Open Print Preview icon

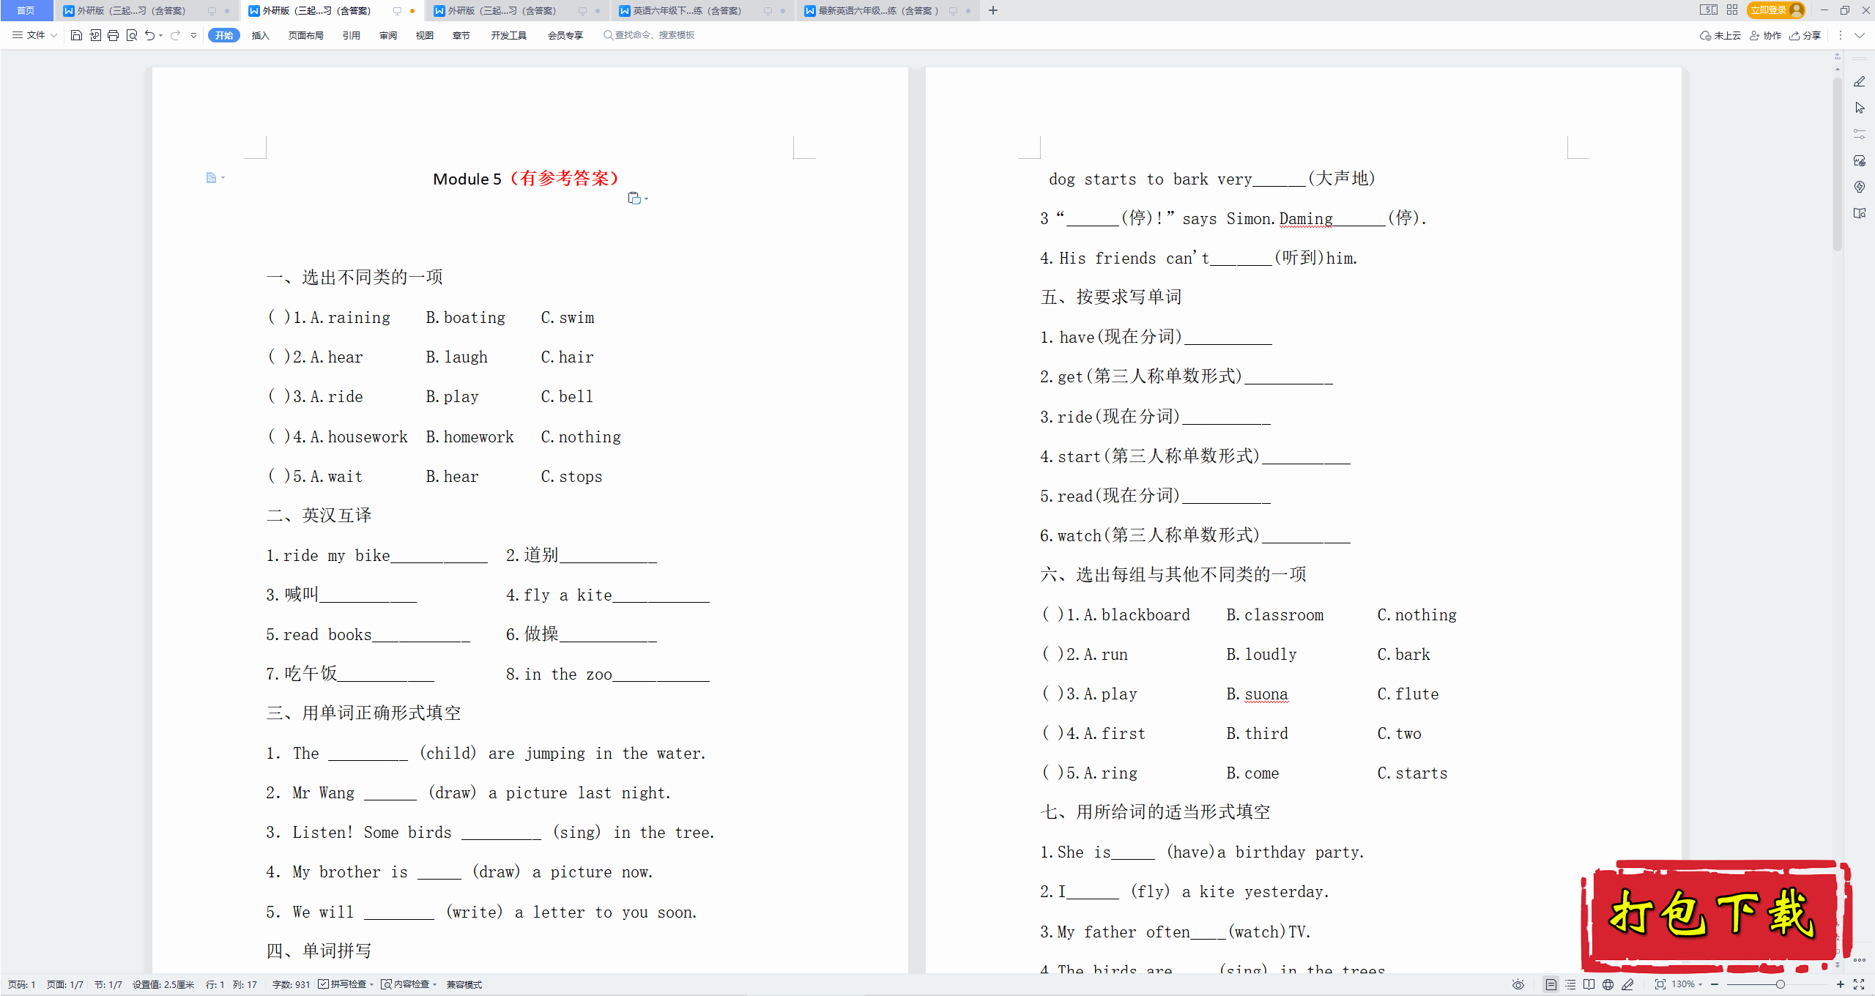point(132,35)
